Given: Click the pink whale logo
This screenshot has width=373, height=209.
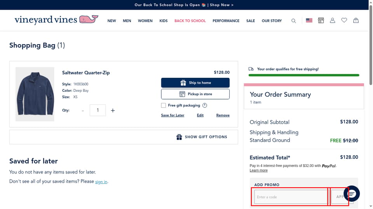Looking at the screenshot, I should 89,19.
